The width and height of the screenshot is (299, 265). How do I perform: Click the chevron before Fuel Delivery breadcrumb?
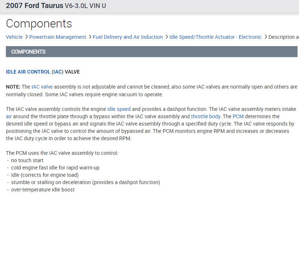pyautogui.click(x=90, y=37)
